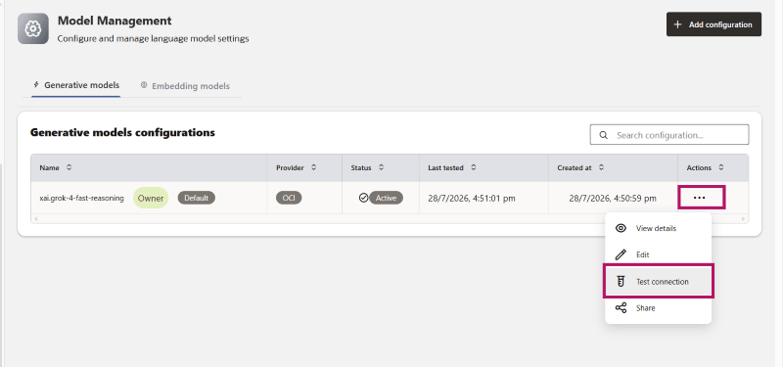783x367 pixels.
Task: Sort by Provider column arrows
Action: (x=313, y=167)
